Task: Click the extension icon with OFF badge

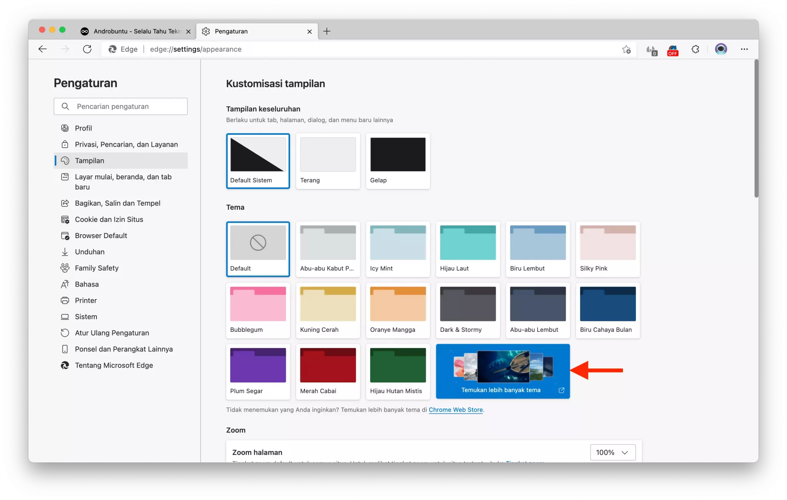Action: click(x=673, y=50)
